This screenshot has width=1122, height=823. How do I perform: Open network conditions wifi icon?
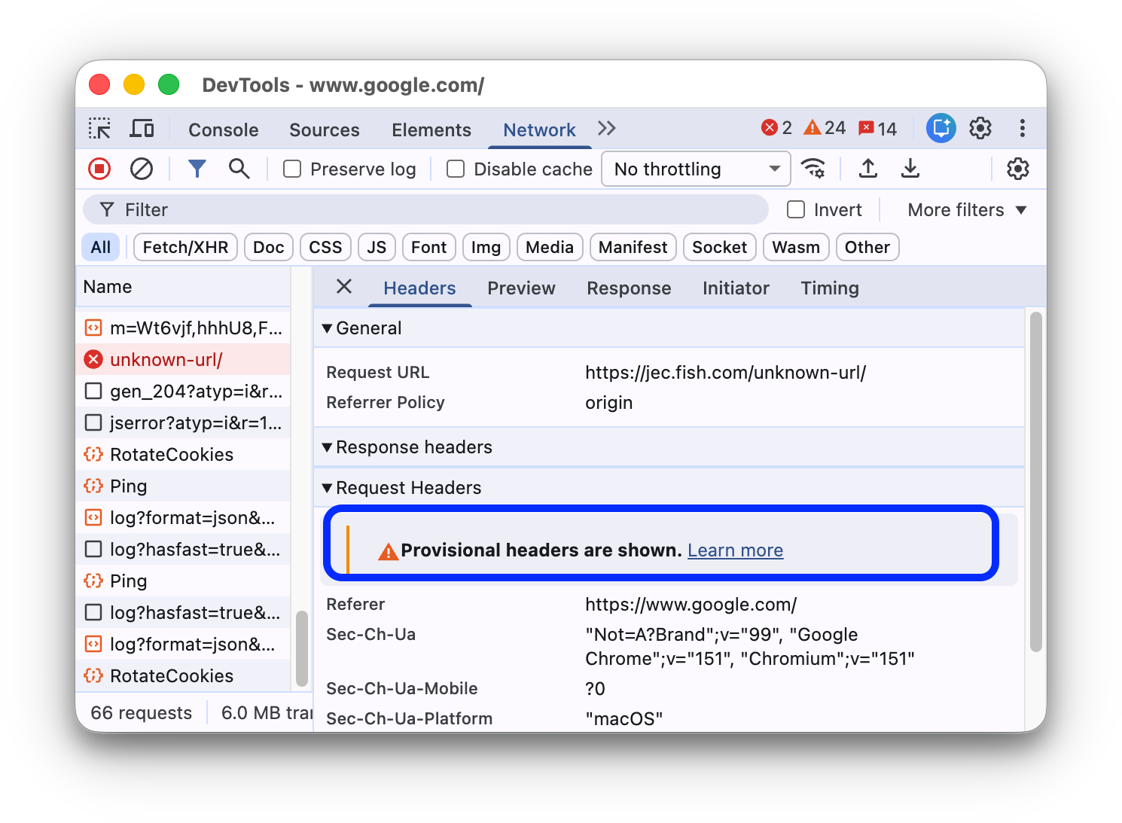[813, 169]
